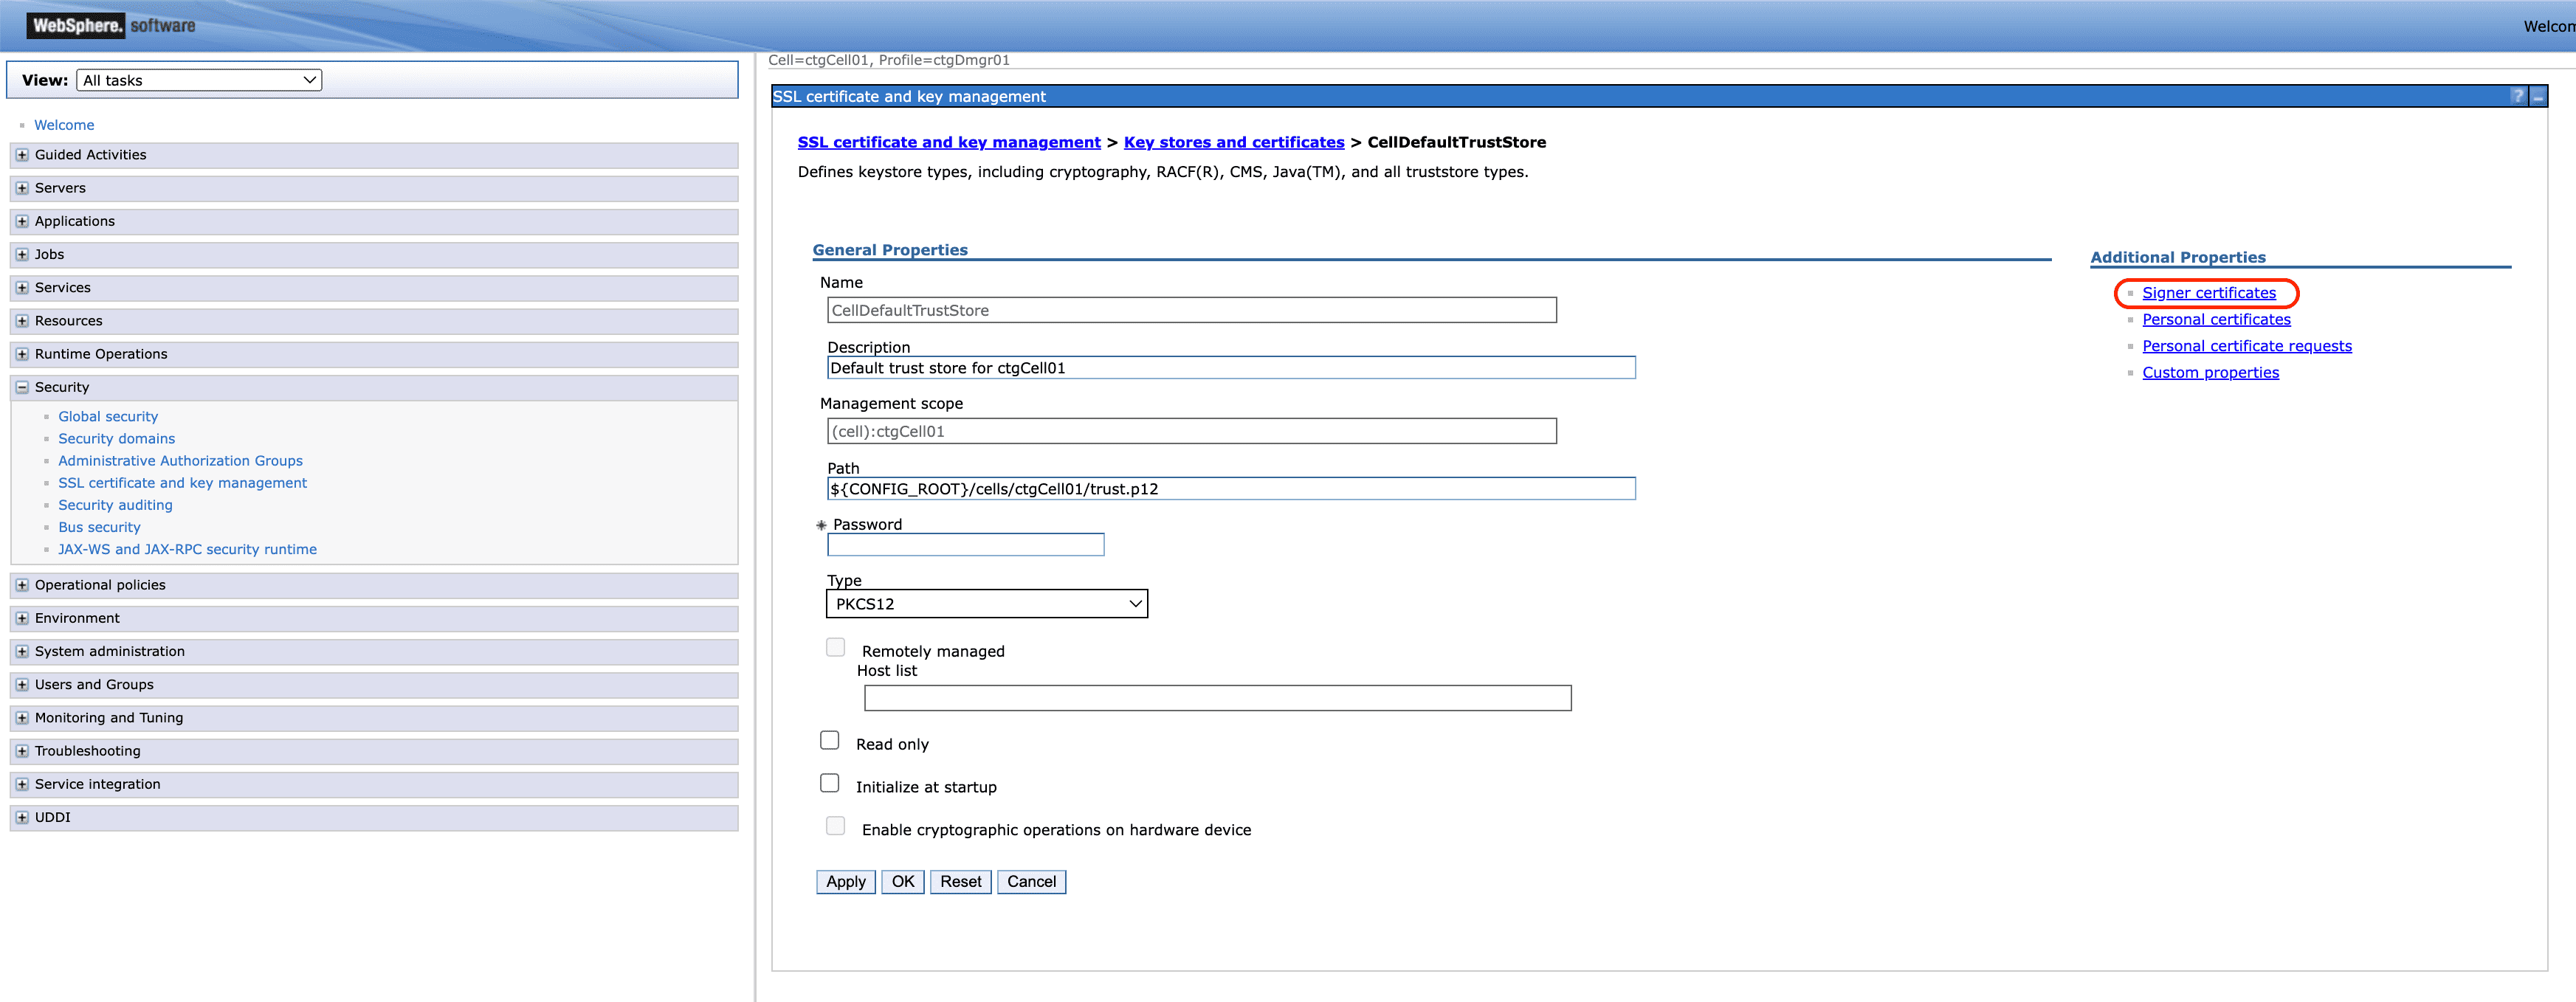This screenshot has width=2576, height=1002.
Task: Open Personal certificate requests link
Action: (x=2247, y=346)
